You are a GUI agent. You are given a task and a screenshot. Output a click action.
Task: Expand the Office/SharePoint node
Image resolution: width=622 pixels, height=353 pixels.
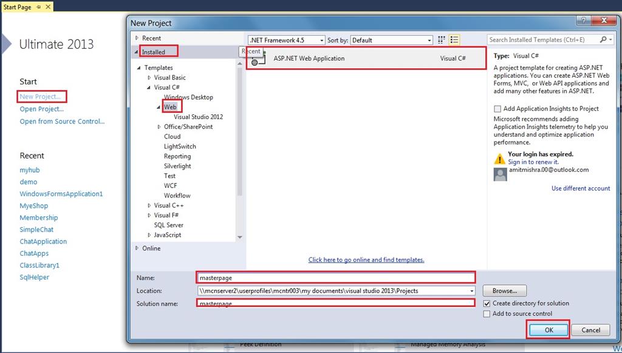click(x=159, y=127)
